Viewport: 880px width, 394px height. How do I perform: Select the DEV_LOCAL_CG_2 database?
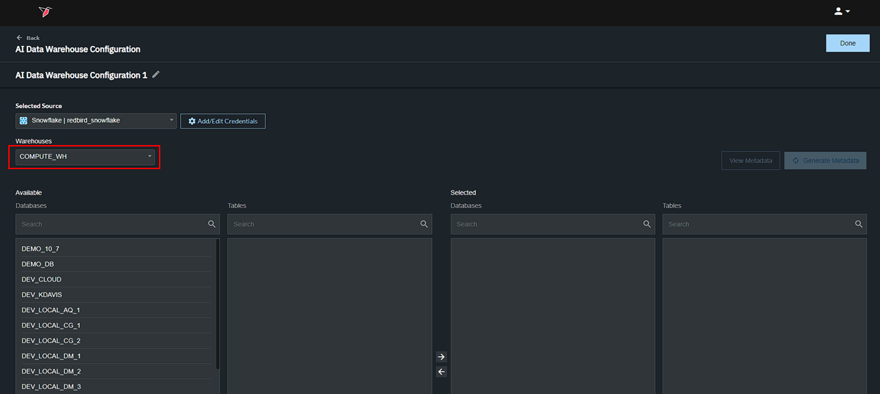point(116,340)
